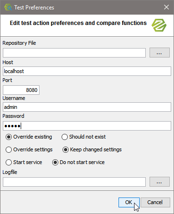Viewport: 174px width, 214px height.
Task: Dismiss the dialog with Cancel button
Action: pos(155,202)
